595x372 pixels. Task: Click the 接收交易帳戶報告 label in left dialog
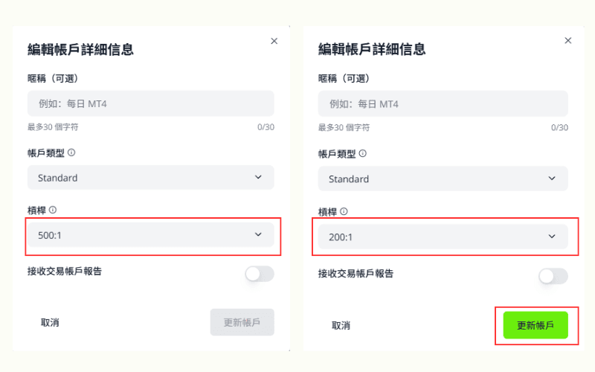pyautogui.click(x=65, y=271)
